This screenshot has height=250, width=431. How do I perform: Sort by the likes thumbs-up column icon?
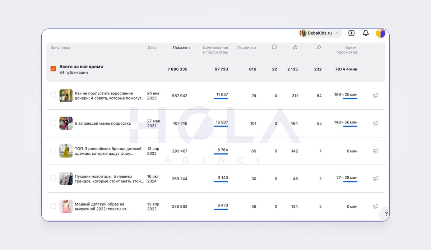click(295, 47)
